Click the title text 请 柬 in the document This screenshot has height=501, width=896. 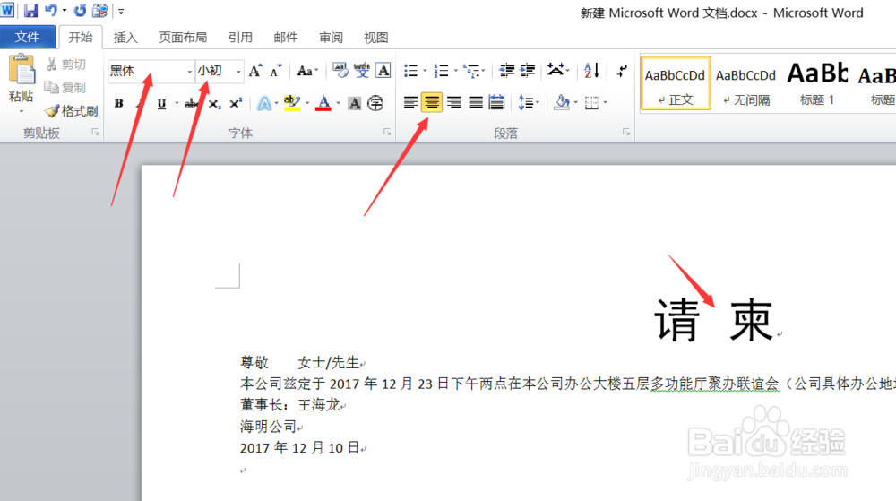point(713,320)
